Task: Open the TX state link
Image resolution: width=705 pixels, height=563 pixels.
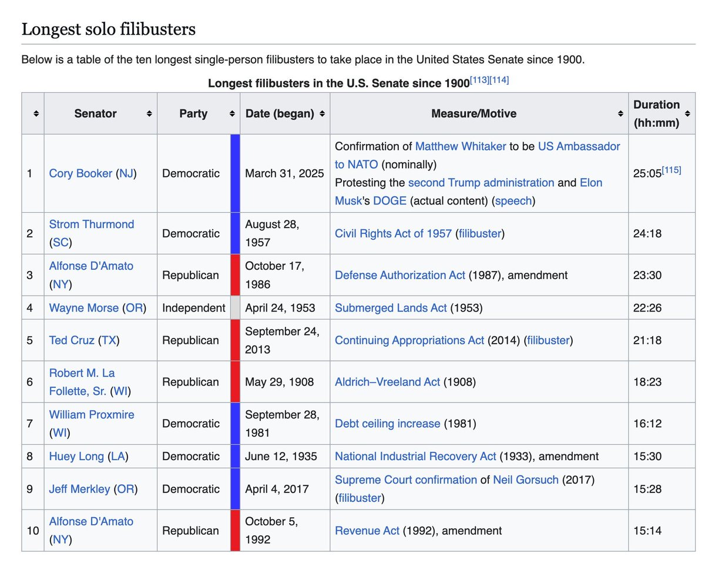Action: [x=109, y=340]
